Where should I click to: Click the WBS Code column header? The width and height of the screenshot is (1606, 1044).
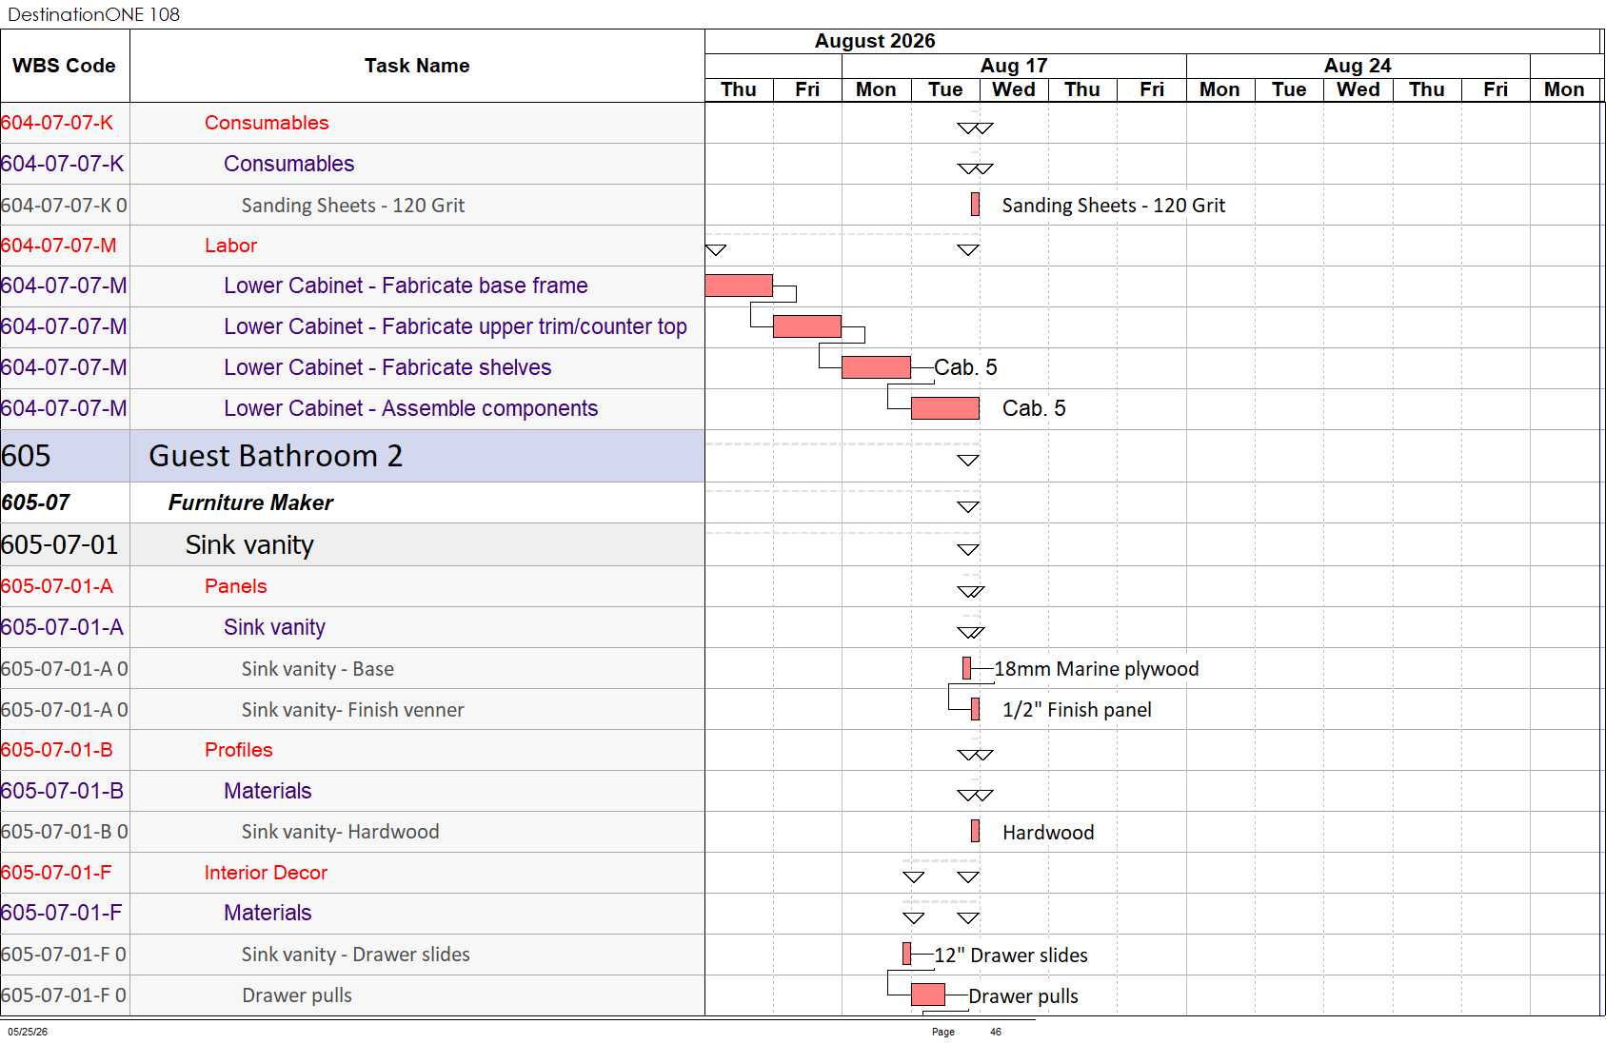[x=65, y=66]
